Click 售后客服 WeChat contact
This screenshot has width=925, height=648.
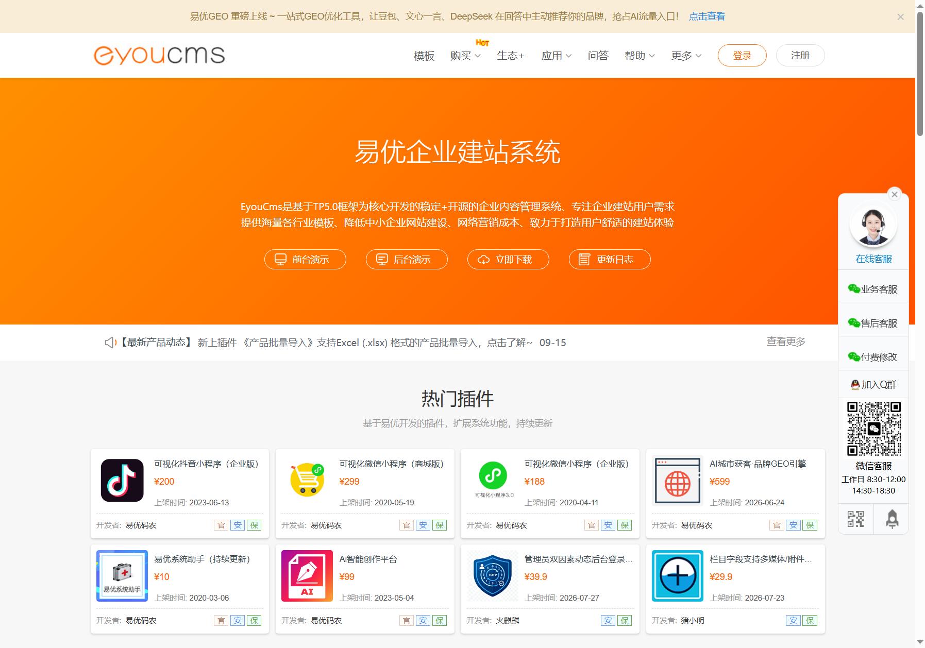[x=873, y=323]
